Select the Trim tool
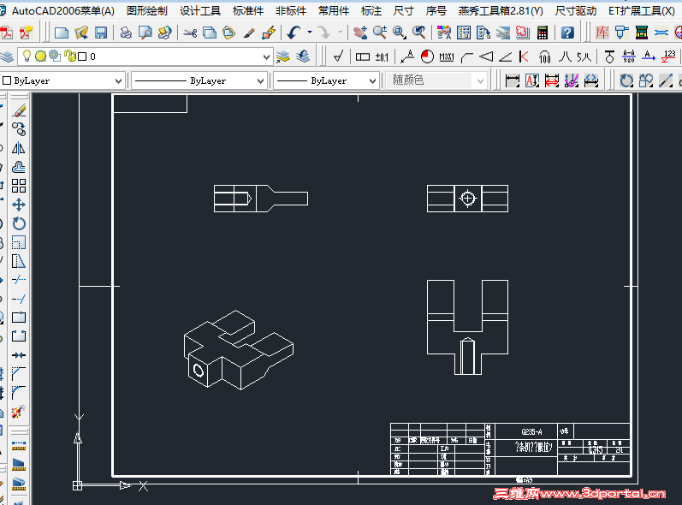 (19, 280)
